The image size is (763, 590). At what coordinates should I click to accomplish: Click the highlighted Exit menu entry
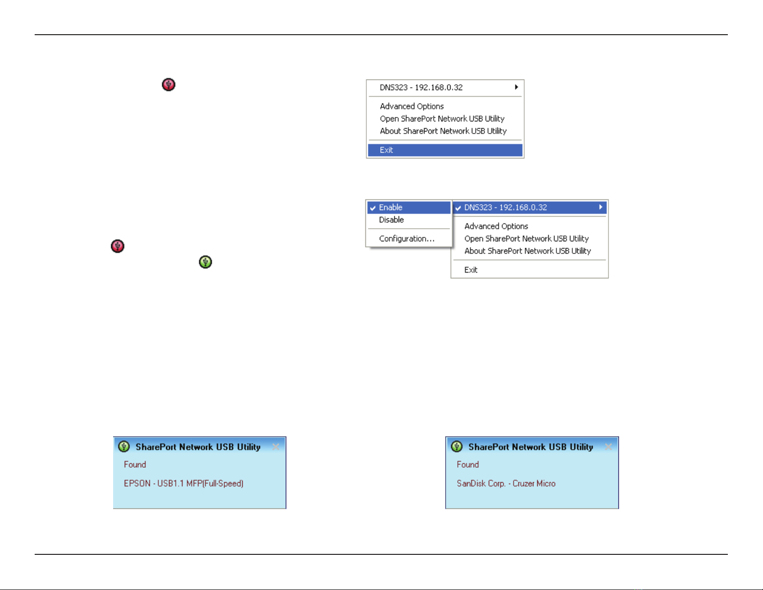pos(445,150)
